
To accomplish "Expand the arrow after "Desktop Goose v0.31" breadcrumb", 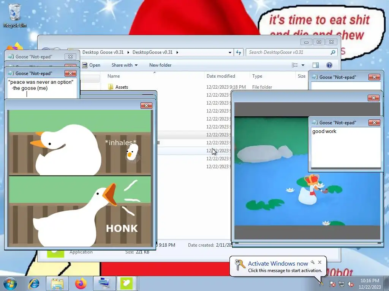I will [128, 52].
